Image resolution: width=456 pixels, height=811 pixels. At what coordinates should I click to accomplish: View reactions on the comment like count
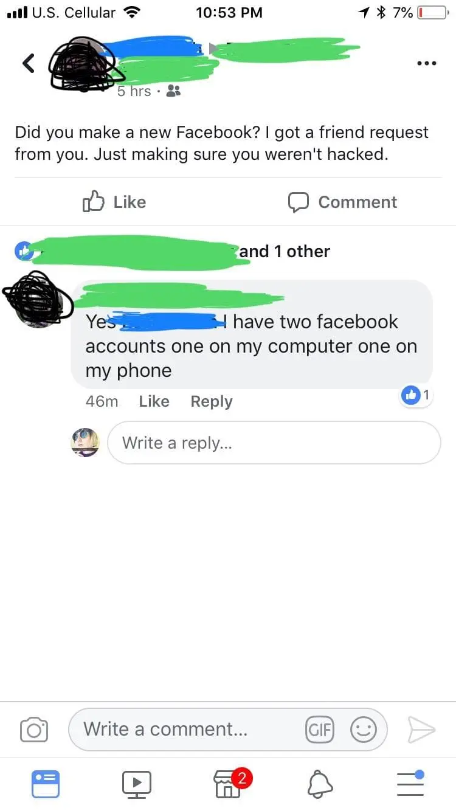pos(417,395)
